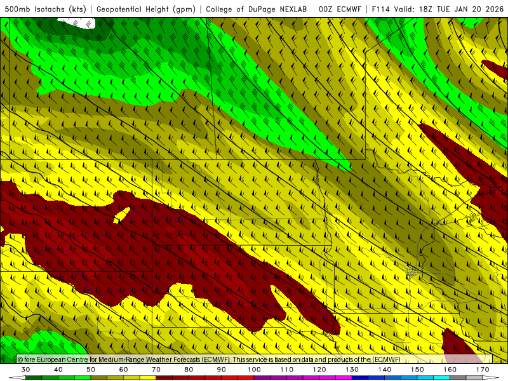Click the bright yellow legend swatch ending at 70

pyautogui.click(x=148, y=378)
